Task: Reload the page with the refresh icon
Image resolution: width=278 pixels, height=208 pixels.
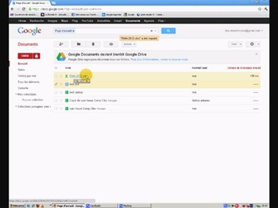Action: click(23, 9)
